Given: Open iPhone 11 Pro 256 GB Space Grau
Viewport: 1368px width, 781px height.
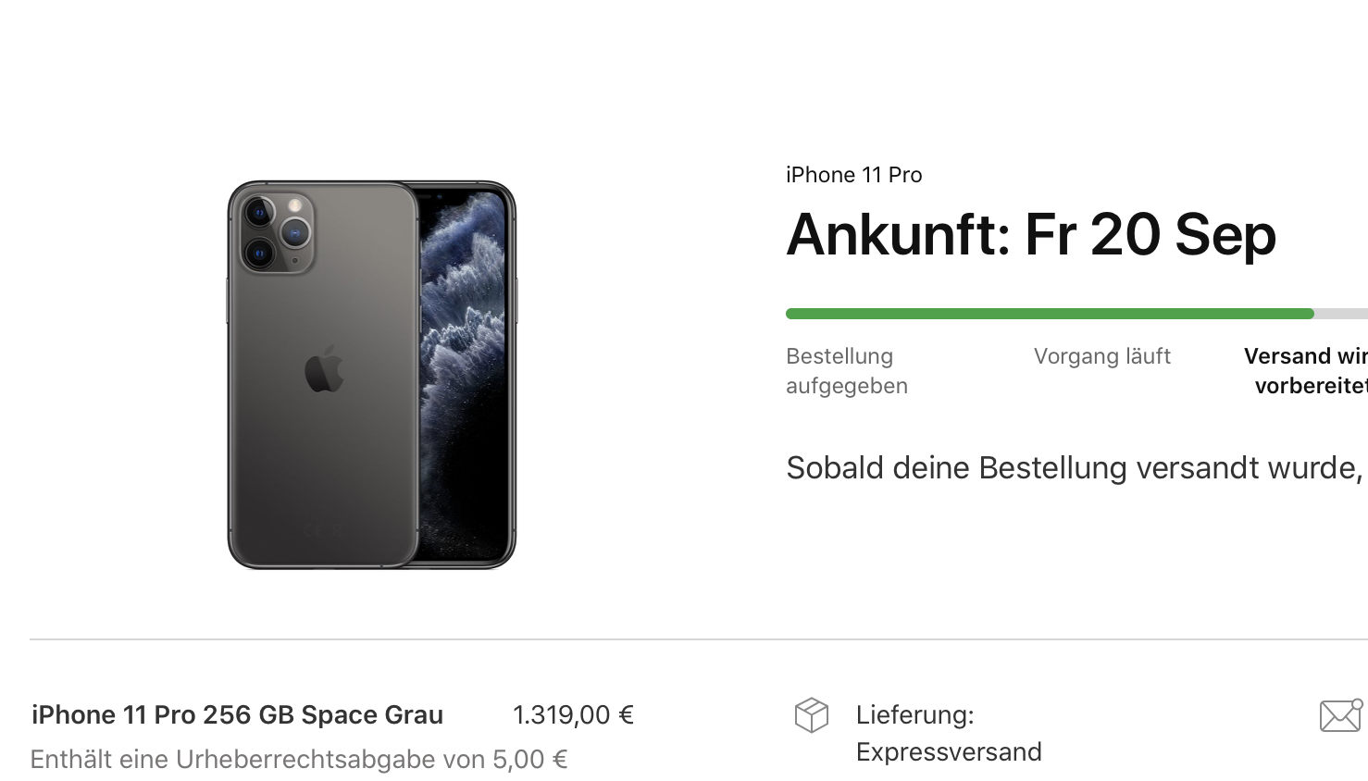Looking at the screenshot, I should (237, 714).
